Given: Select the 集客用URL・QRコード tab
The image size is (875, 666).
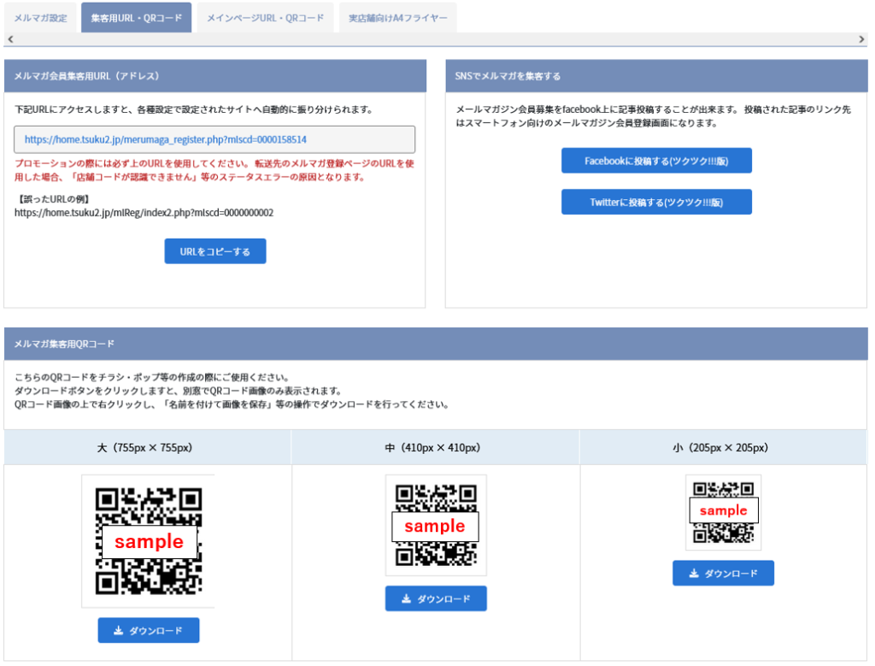Looking at the screenshot, I should [x=136, y=18].
